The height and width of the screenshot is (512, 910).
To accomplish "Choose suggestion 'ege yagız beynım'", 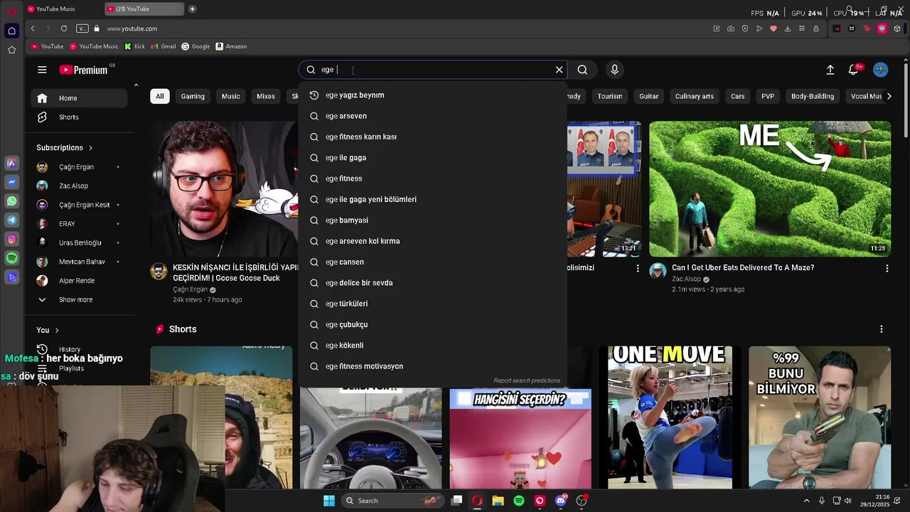I will click(432, 95).
